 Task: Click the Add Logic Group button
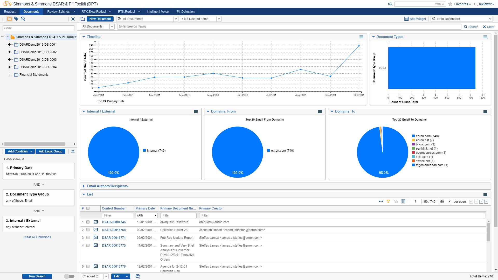tap(51, 151)
